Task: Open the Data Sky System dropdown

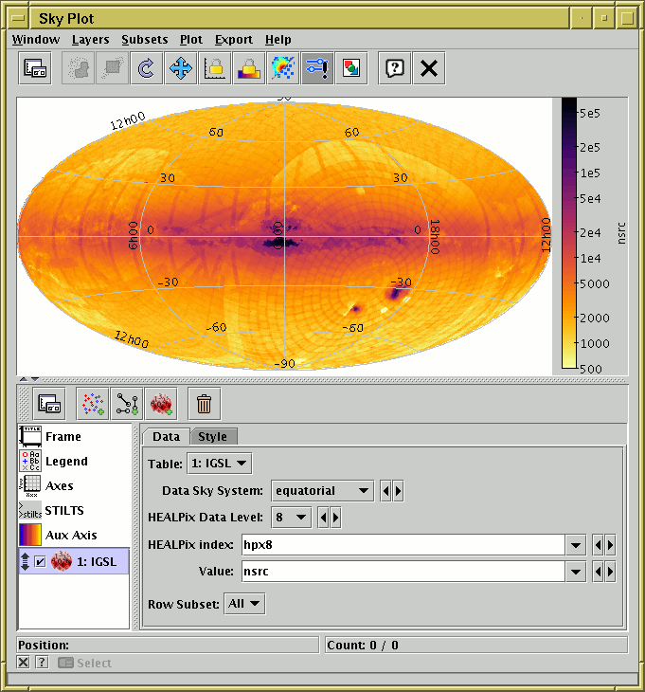Action: [x=322, y=491]
